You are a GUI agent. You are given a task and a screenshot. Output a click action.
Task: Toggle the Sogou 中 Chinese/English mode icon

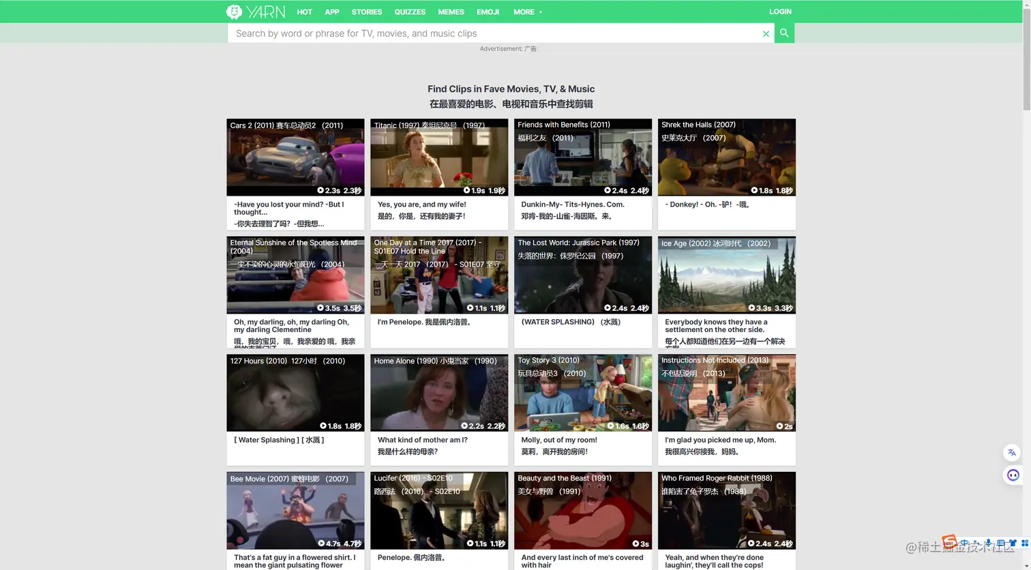pos(964,543)
